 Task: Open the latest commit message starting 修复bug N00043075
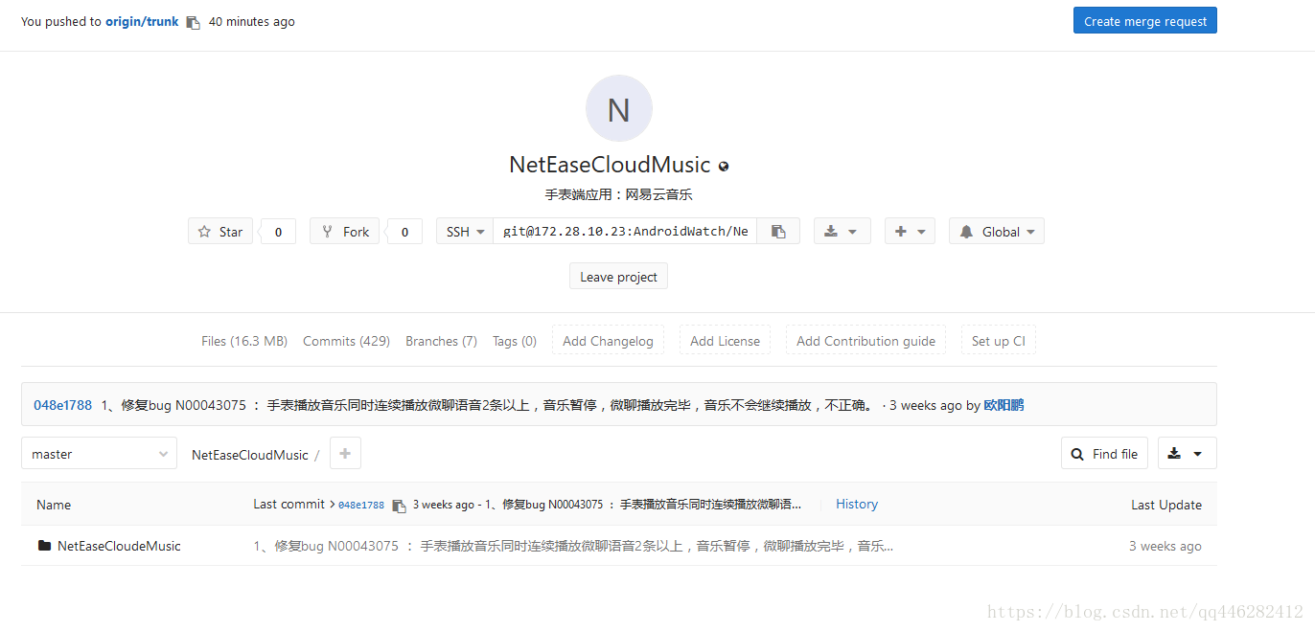point(488,405)
